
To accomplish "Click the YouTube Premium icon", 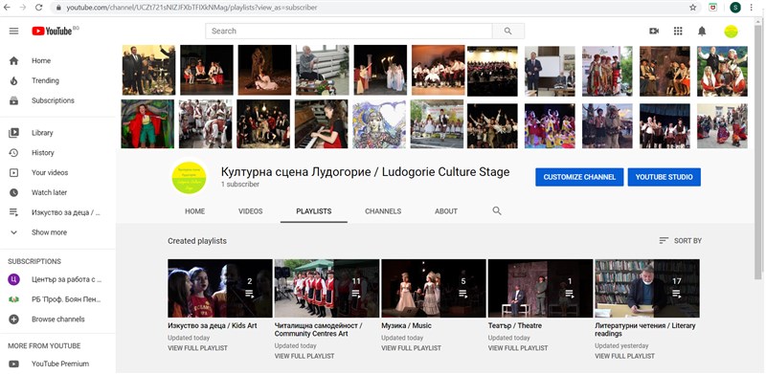I will pyautogui.click(x=13, y=363).
